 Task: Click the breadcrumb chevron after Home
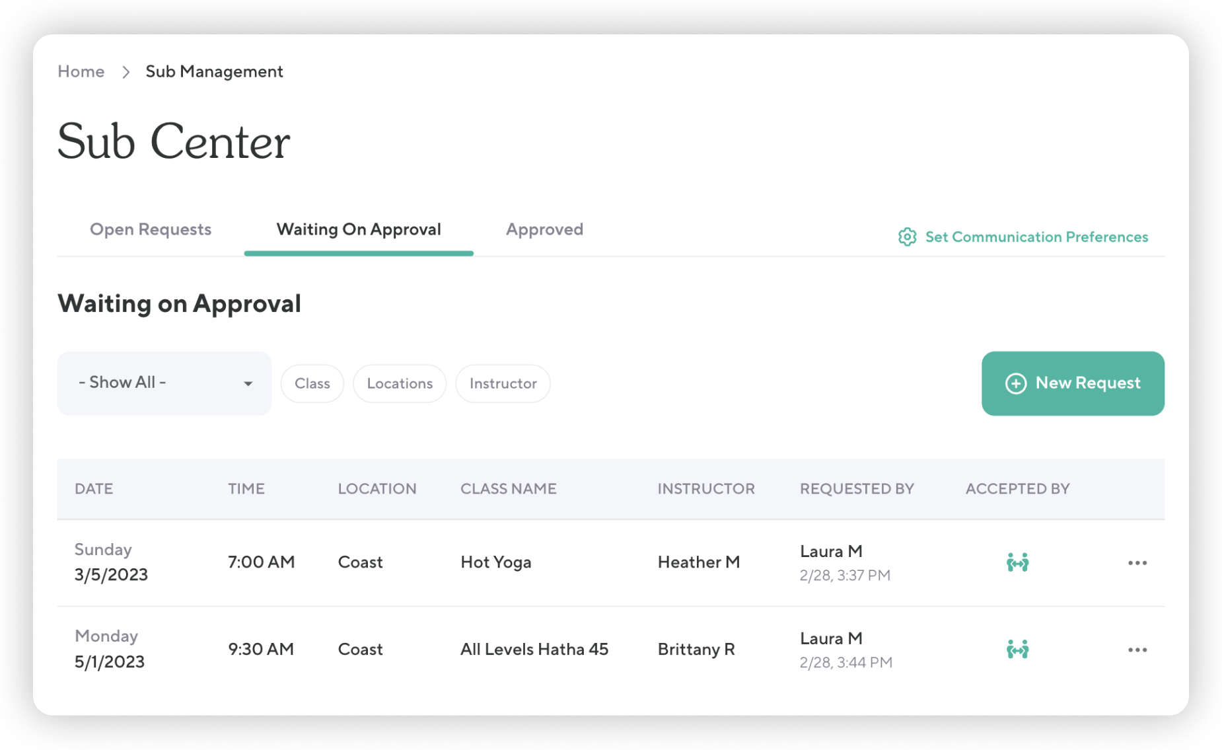(x=125, y=71)
